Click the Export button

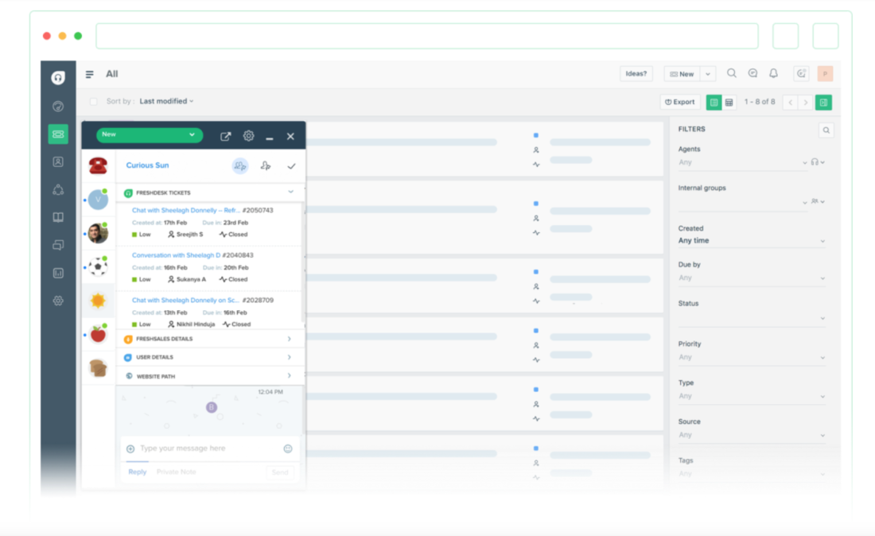pyautogui.click(x=679, y=102)
